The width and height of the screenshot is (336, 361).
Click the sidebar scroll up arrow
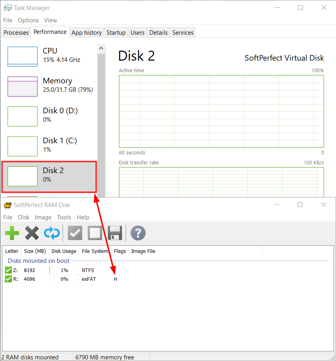pos(101,48)
